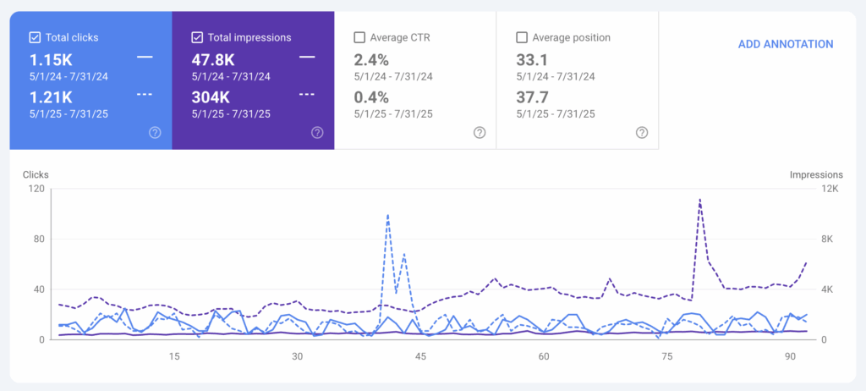Click the dashed purple impressions peak near 11K

tap(699, 199)
